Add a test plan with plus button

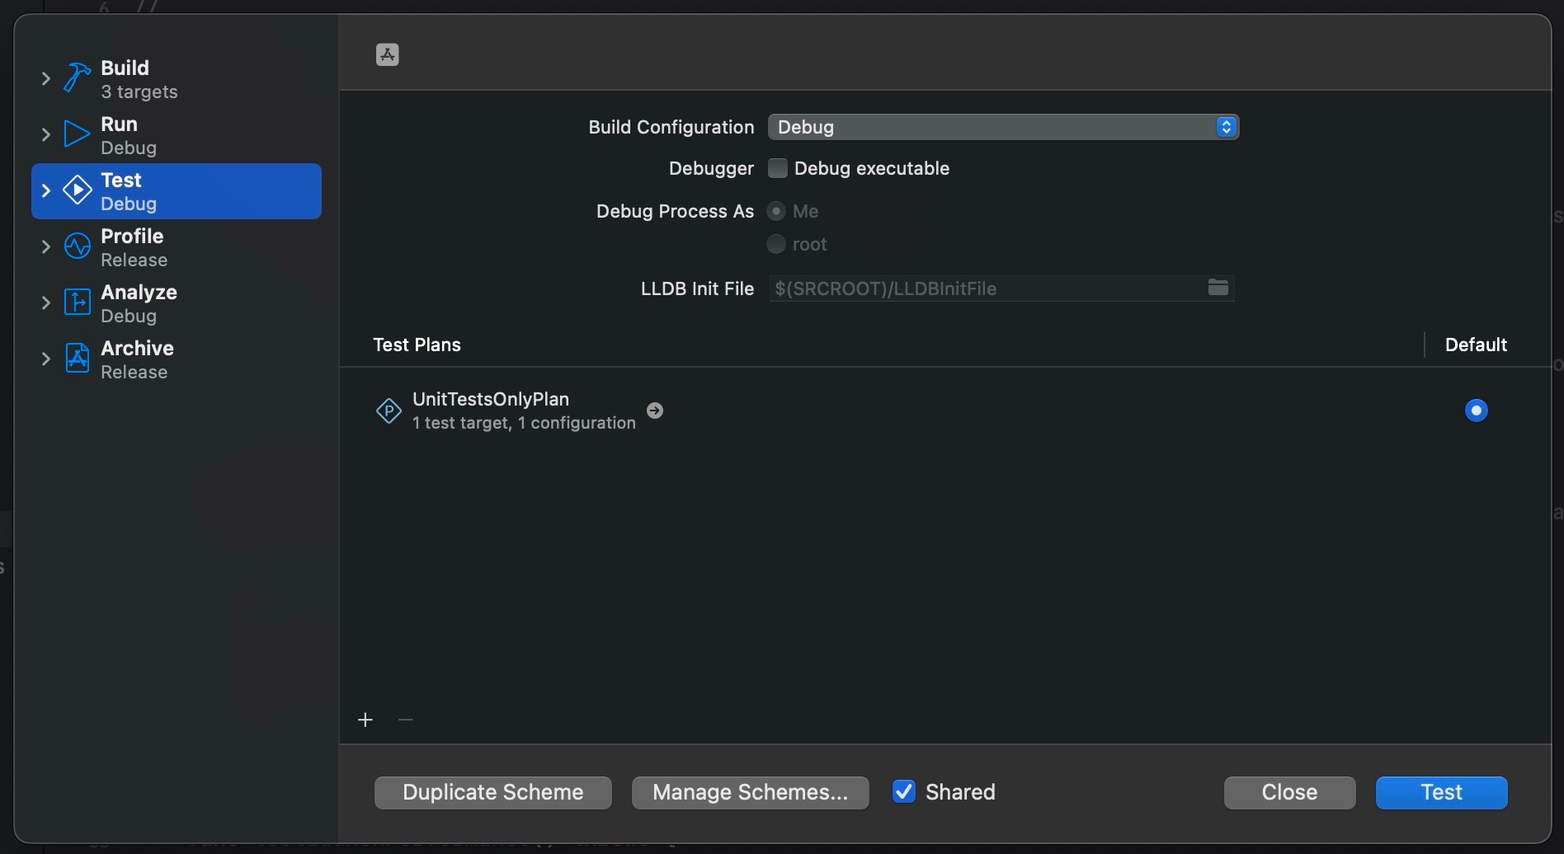pos(365,720)
